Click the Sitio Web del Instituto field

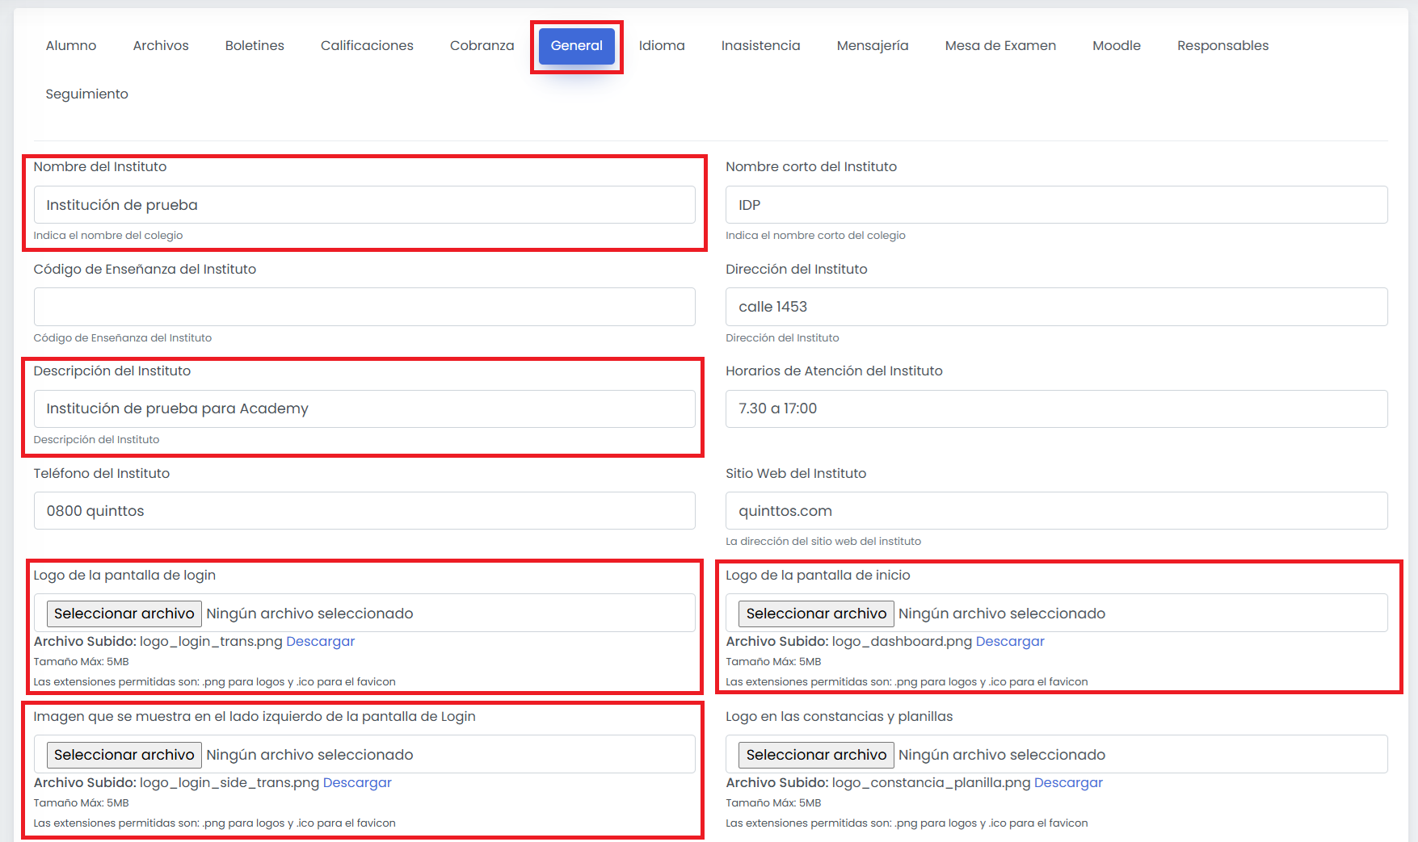tap(1056, 511)
